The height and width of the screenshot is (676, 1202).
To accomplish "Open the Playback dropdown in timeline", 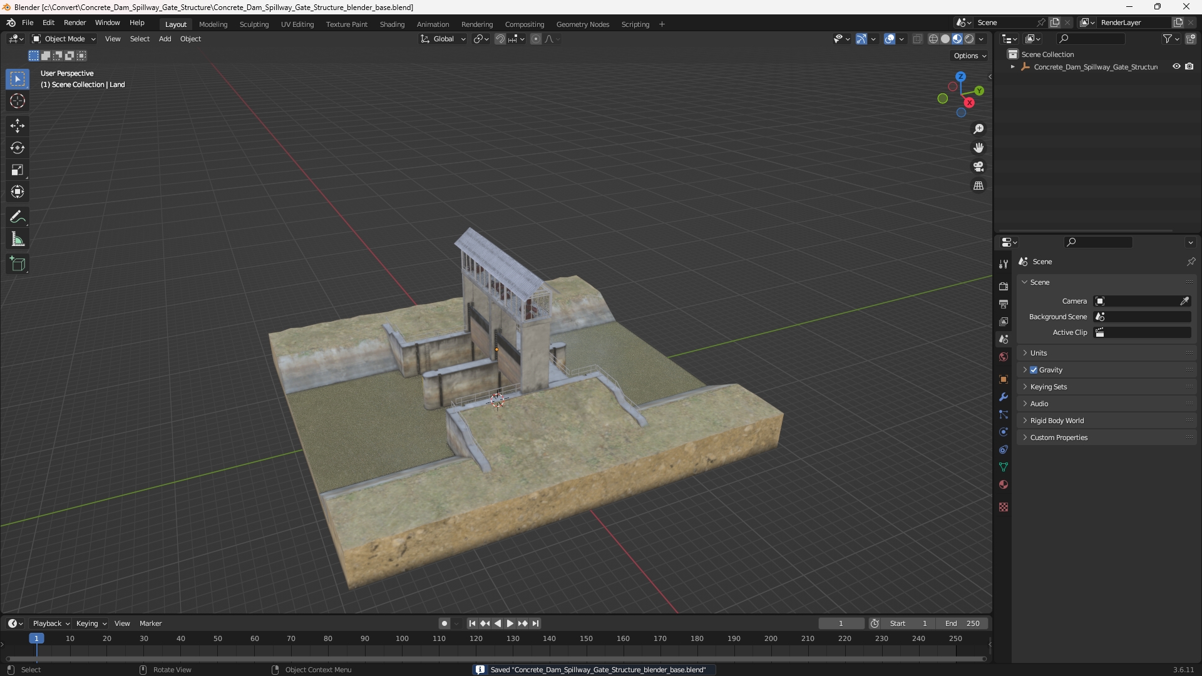I will click(x=51, y=623).
